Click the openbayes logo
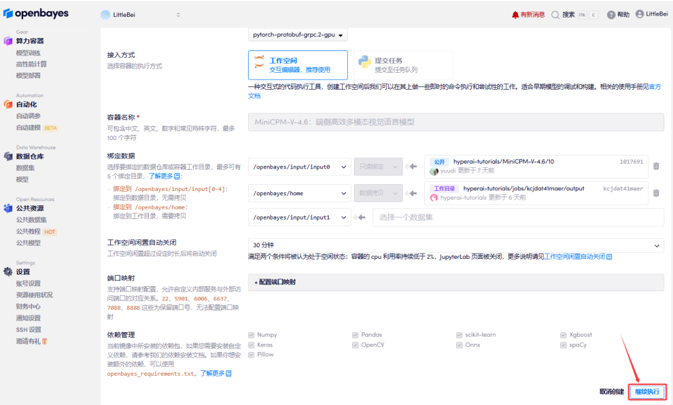 pyautogui.click(x=36, y=14)
